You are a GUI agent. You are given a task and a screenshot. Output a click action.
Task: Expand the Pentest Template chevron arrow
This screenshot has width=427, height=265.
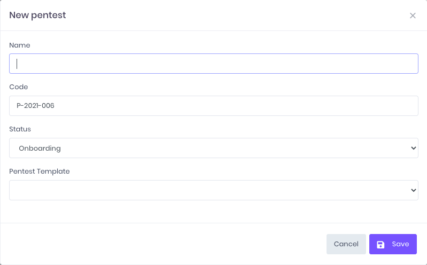pyautogui.click(x=414, y=190)
